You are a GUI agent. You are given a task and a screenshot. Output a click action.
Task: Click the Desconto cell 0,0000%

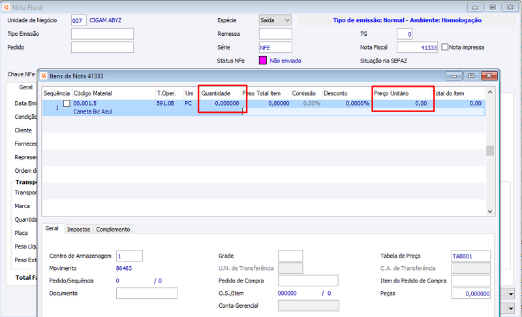pos(357,104)
